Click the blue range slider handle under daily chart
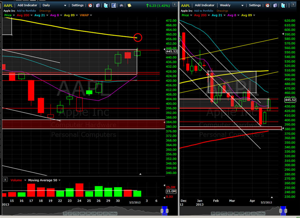Viewport: 300px width, 218px height. click(x=165, y=210)
